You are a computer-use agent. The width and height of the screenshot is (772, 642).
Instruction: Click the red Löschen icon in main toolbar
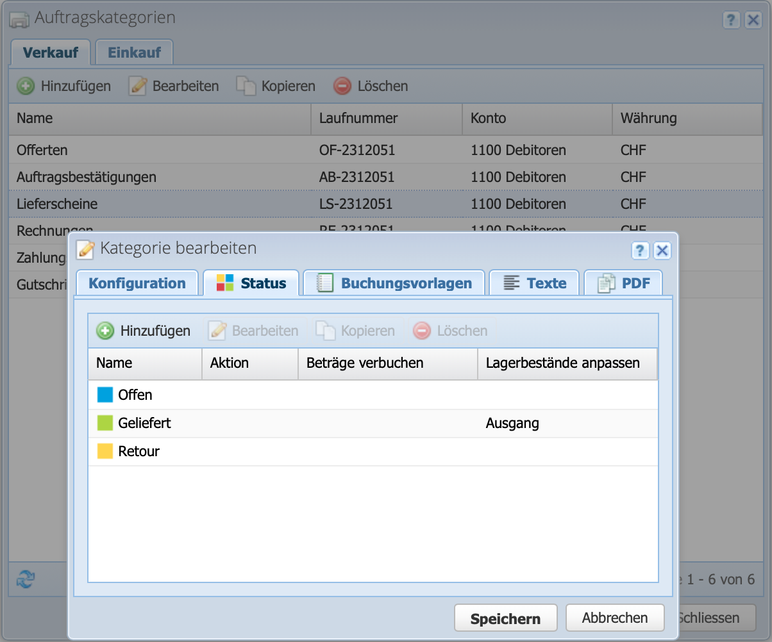coord(342,86)
